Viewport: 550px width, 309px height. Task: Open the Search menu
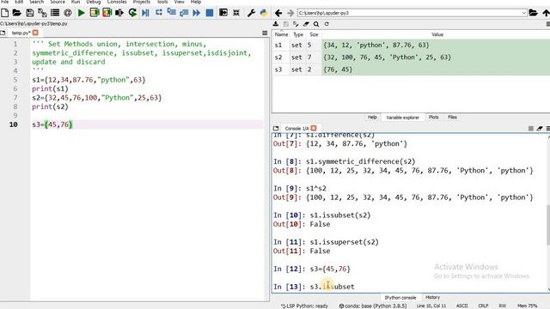[36, 2]
